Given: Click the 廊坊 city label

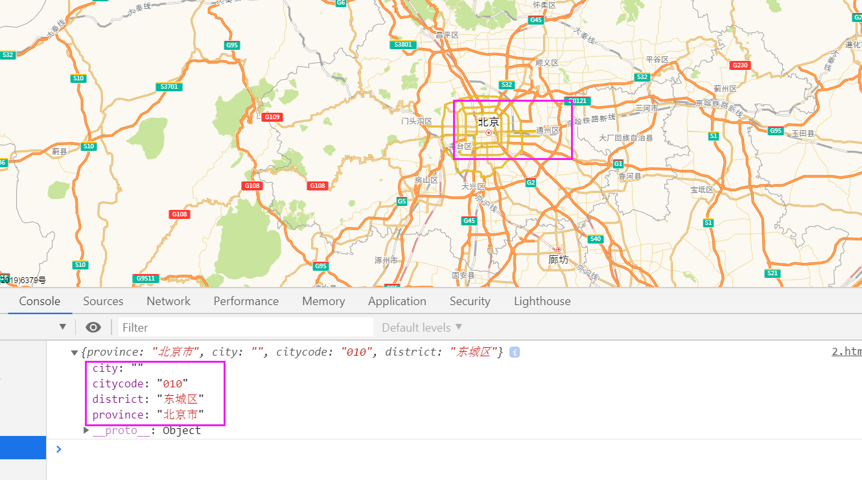Looking at the screenshot, I should 558,260.
